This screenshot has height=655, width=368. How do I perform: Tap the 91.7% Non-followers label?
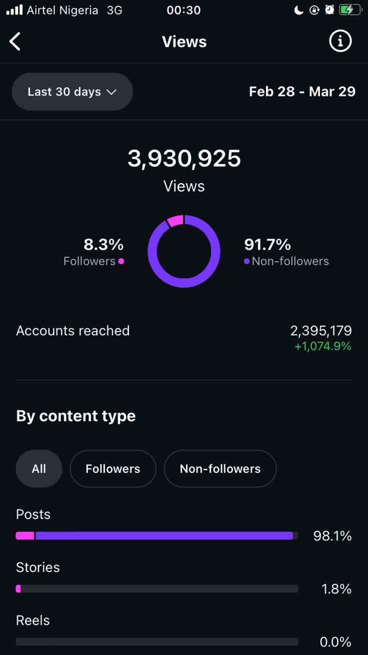(286, 252)
